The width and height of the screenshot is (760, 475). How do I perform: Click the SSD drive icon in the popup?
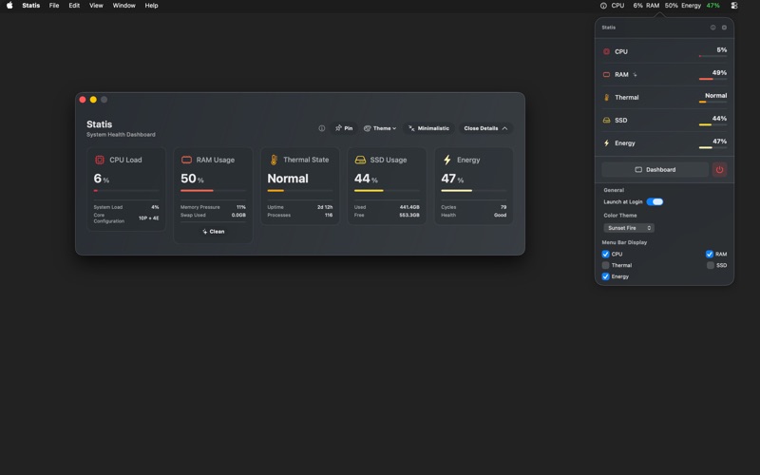click(606, 121)
